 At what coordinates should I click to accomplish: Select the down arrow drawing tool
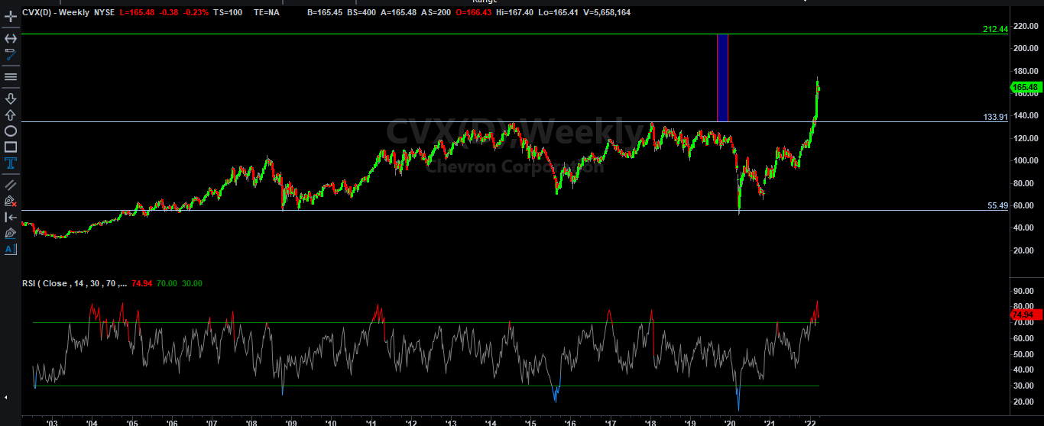(11, 98)
